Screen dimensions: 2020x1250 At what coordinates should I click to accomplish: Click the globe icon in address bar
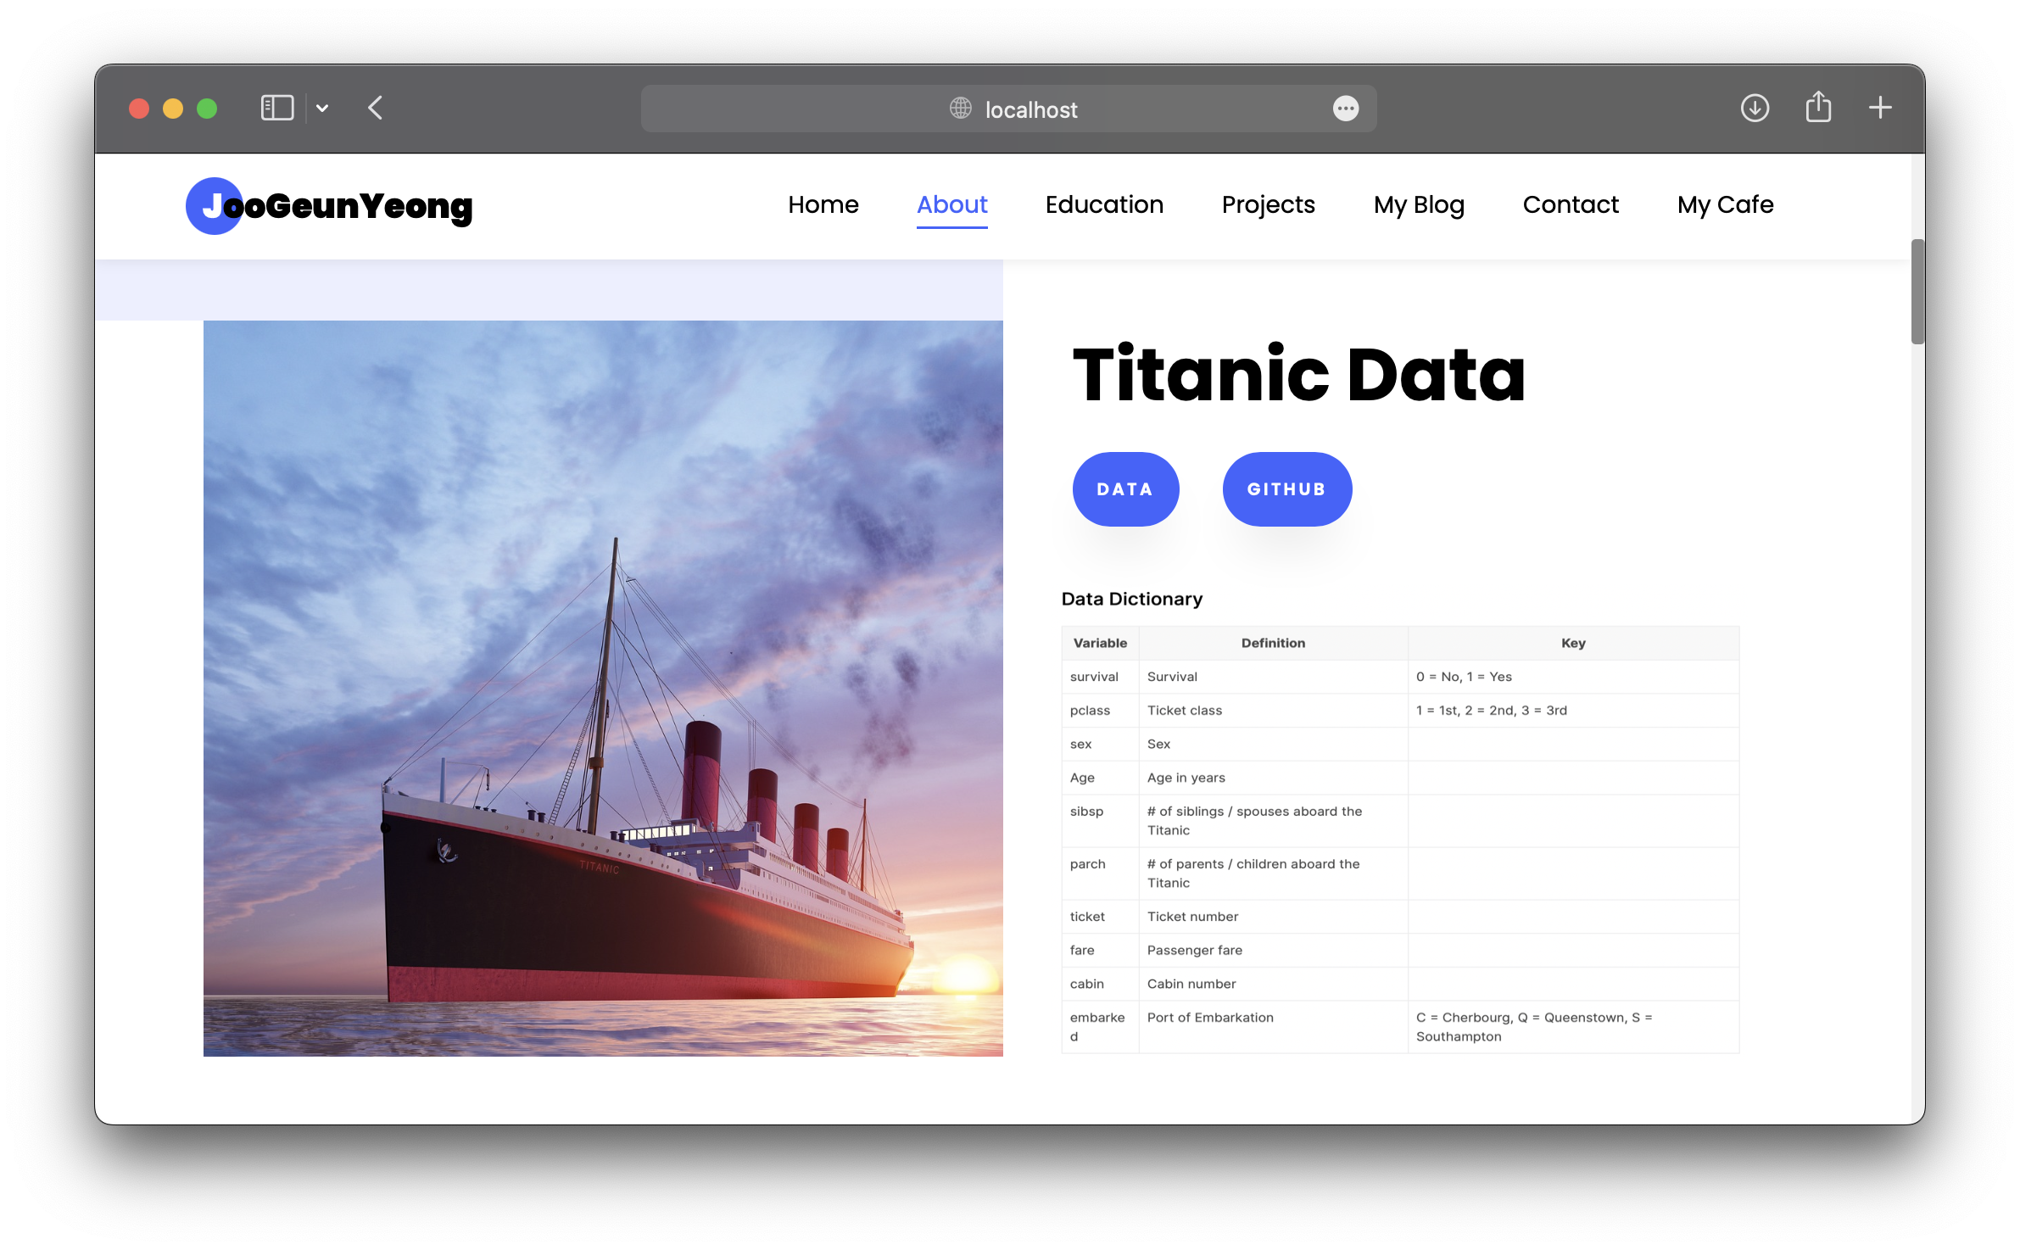(x=960, y=109)
